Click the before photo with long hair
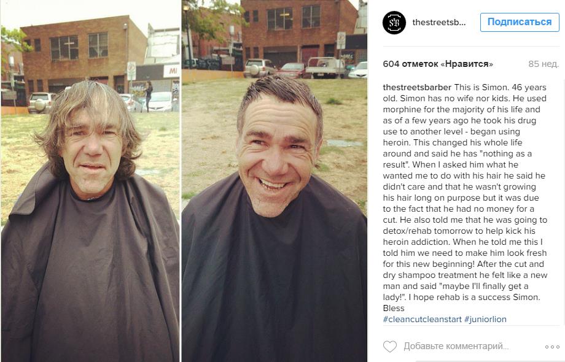Image resolution: width=565 pixels, height=362 pixels. [x=90, y=181]
